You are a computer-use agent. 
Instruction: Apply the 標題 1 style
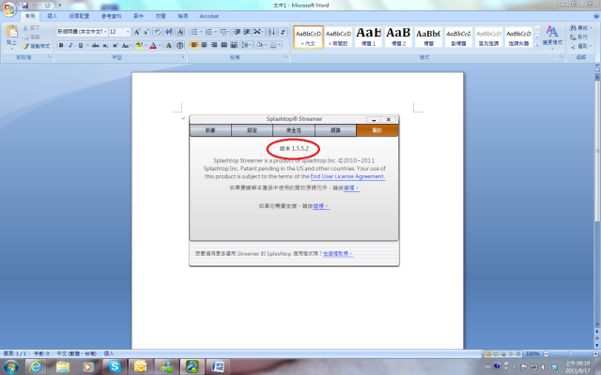368,37
